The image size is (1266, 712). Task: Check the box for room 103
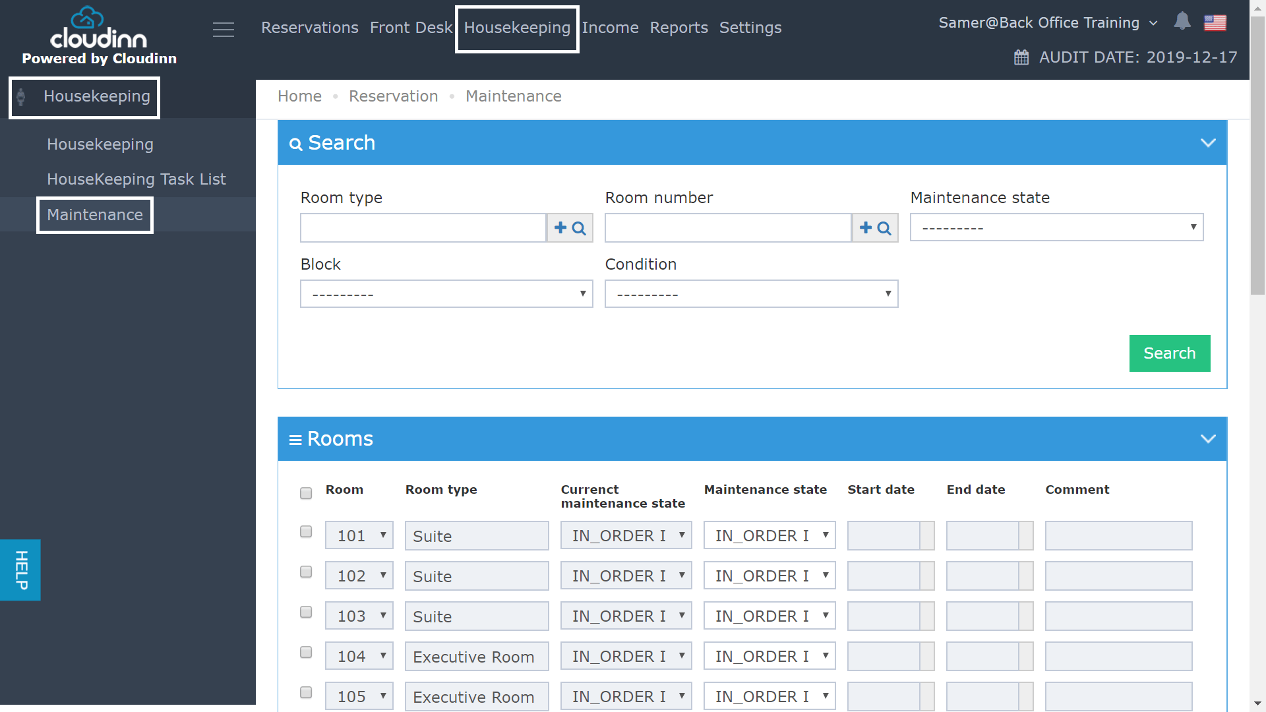pos(306,612)
